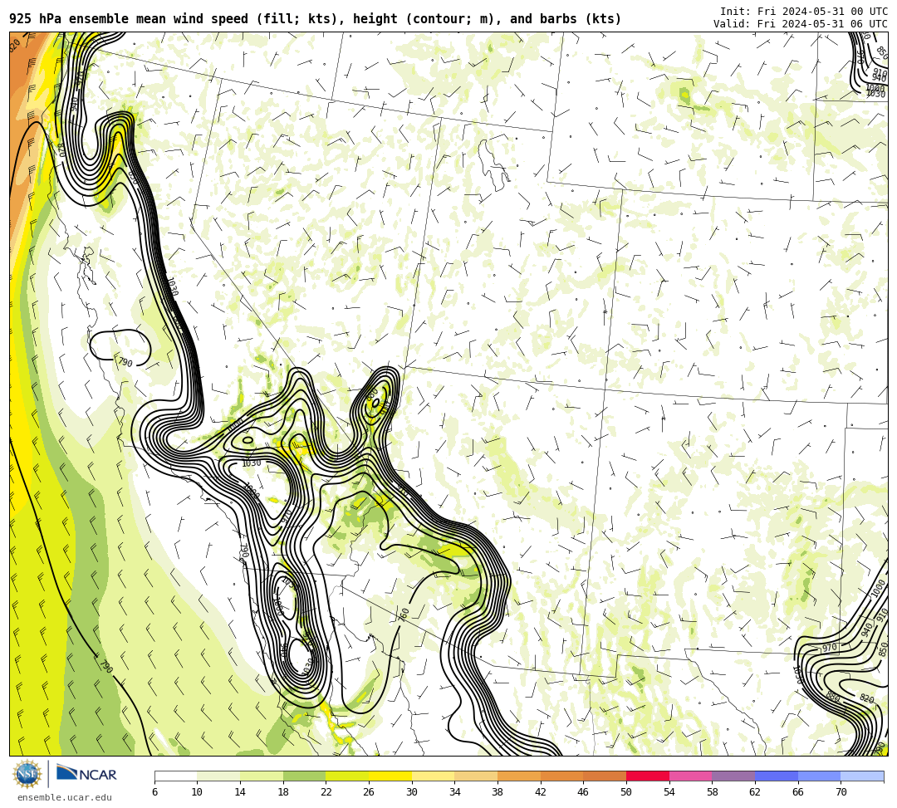Click the '760' height contour label
This screenshot has height=808, width=897.
coord(404,615)
